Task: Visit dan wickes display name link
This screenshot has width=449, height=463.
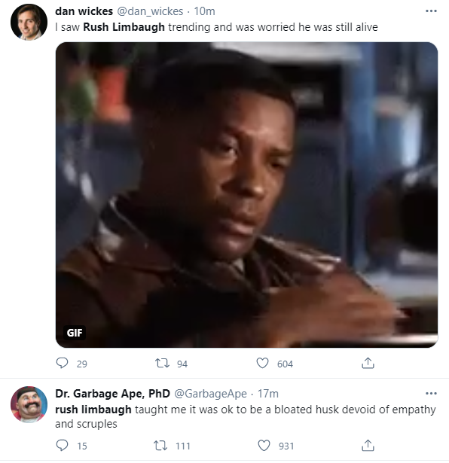Action: coord(84,11)
